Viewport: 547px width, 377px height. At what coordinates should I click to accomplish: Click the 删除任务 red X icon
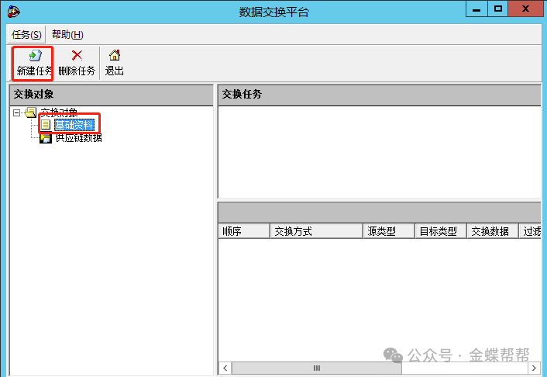[x=77, y=55]
